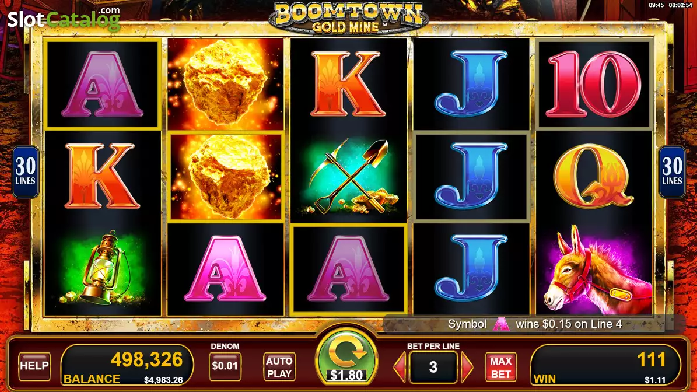Set the MAX BET
The width and height of the screenshot is (697, 392).
click(500, 367)
